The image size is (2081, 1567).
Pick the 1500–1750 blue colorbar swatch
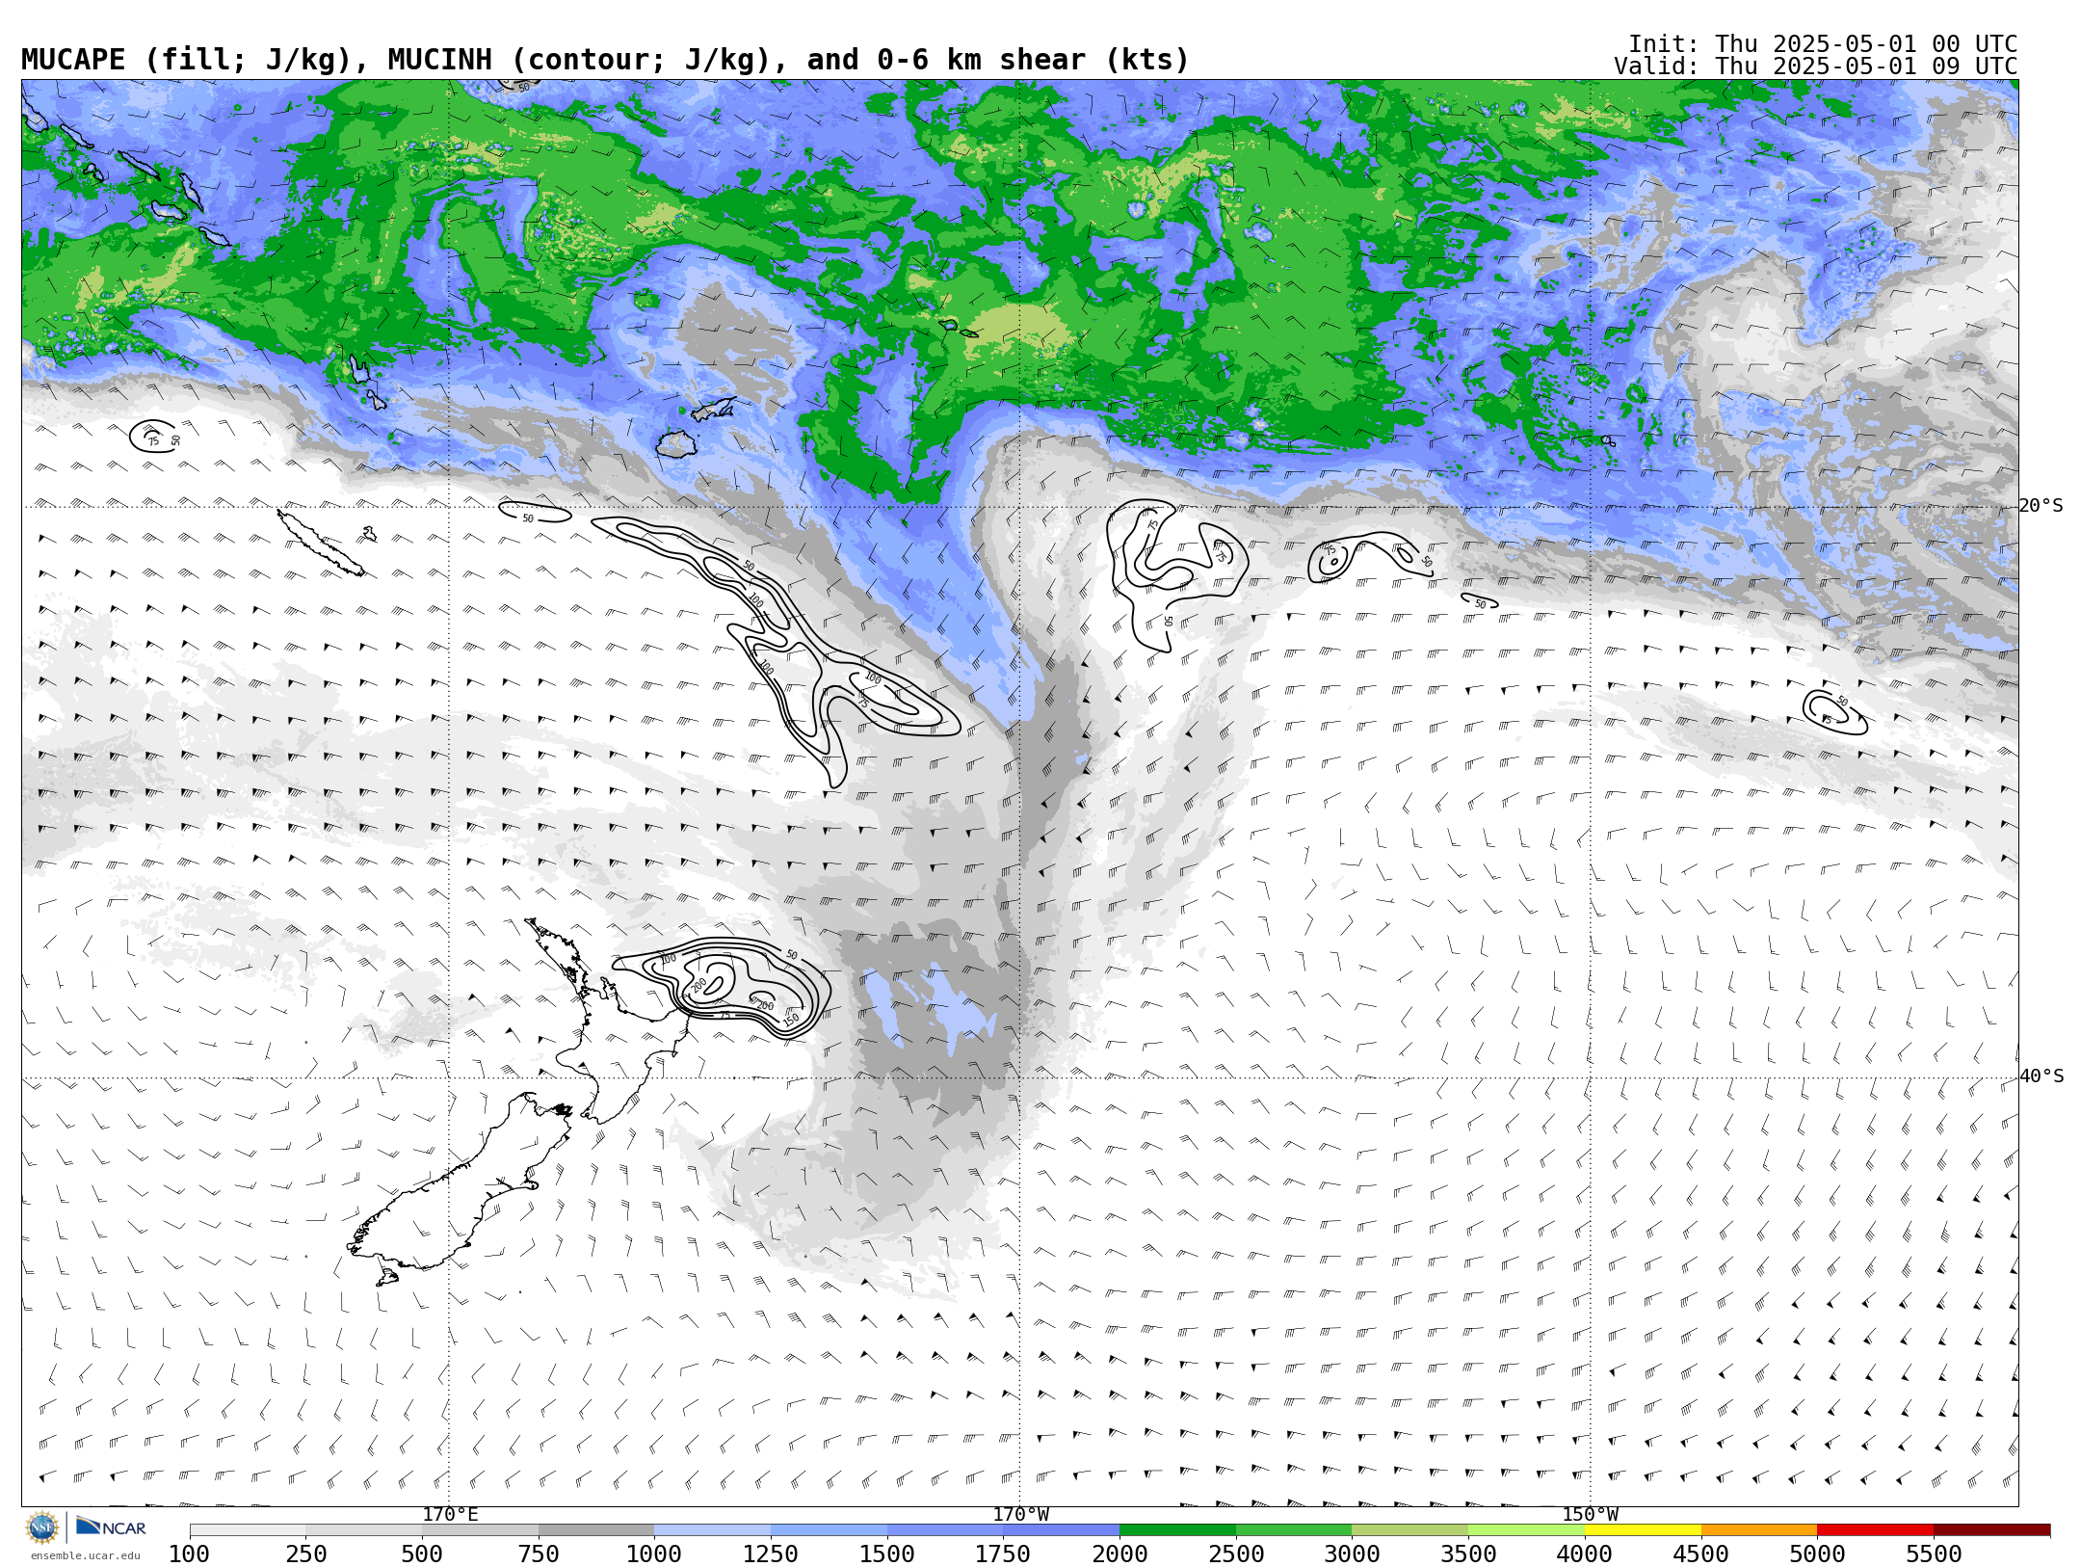pyautogui.click(x=945, y=1530)
